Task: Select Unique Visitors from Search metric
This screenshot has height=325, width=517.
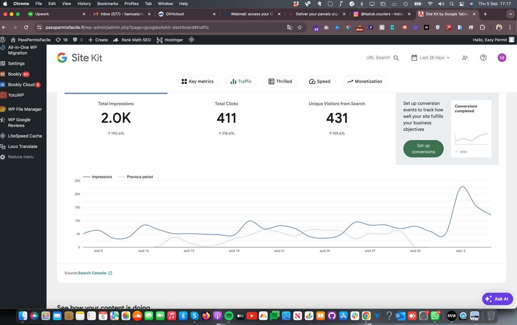Action: [337, 118]
